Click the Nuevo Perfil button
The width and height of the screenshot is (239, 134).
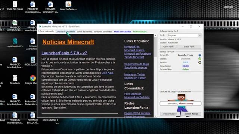click(x=168, y=47)
